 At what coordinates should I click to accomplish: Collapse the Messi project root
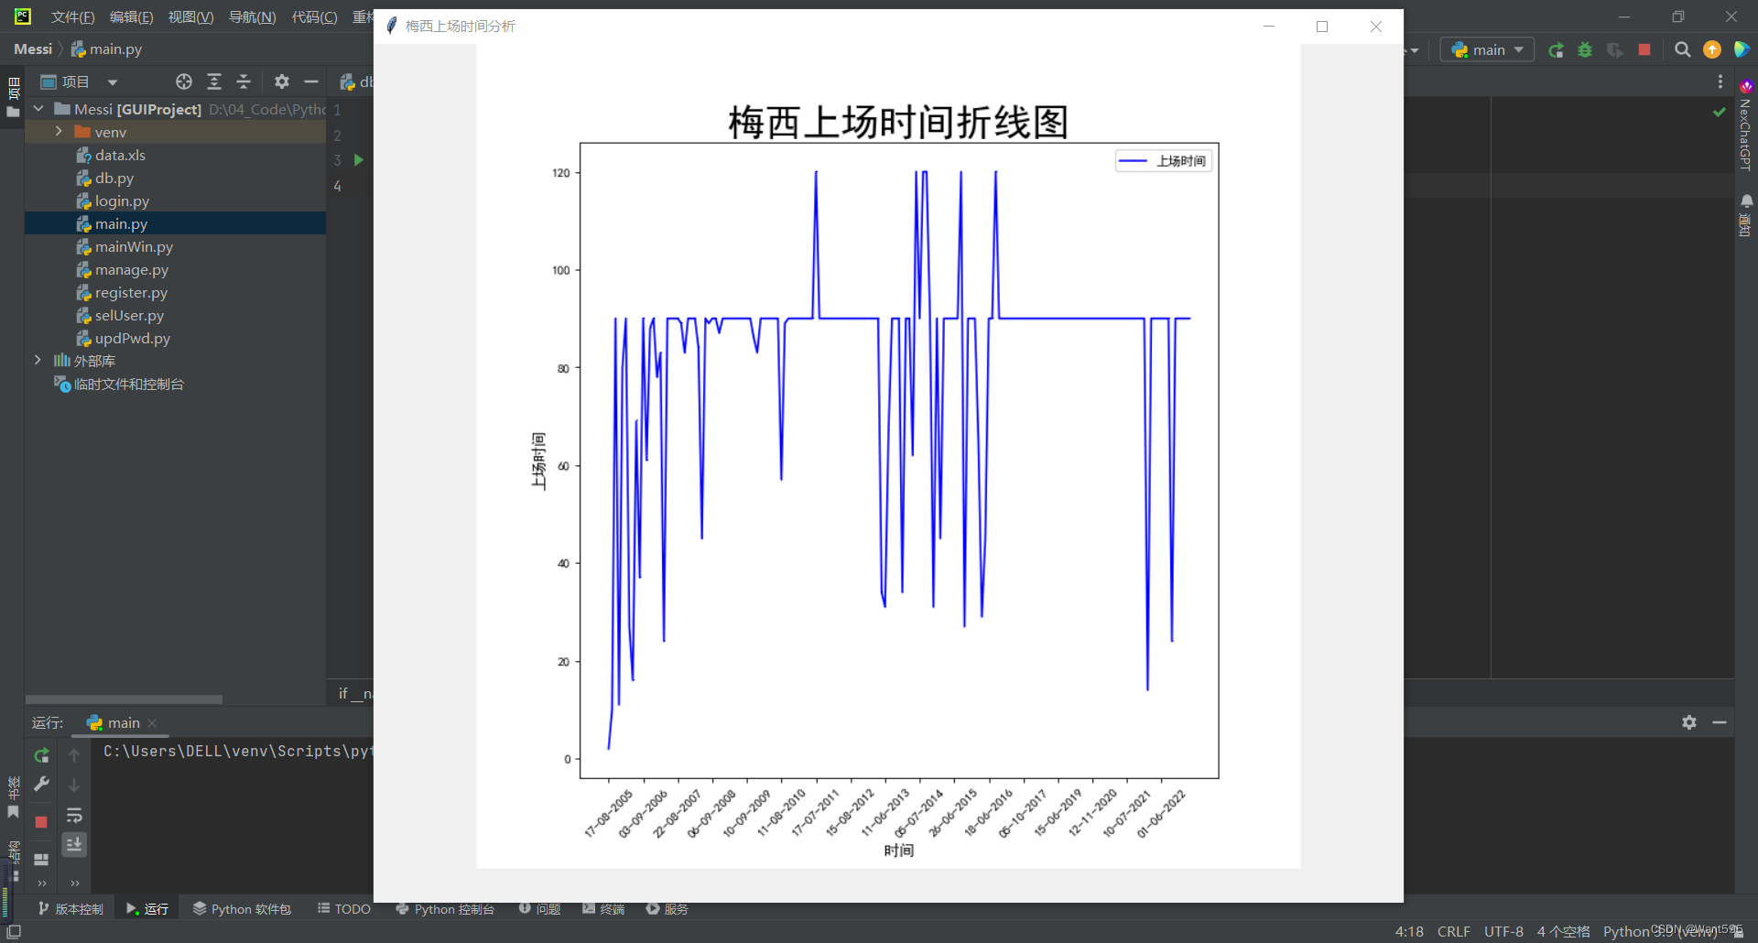[x=38, y=108]
